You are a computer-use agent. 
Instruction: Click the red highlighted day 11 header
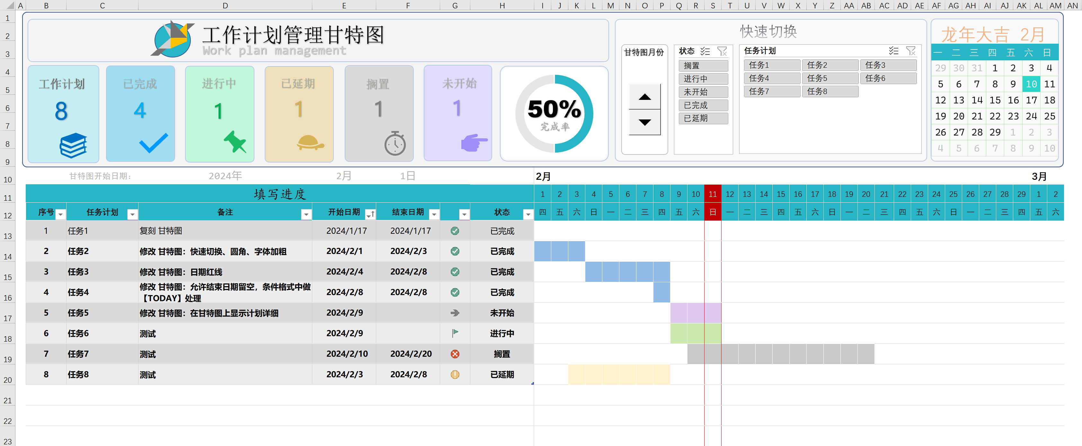point(713,194)
